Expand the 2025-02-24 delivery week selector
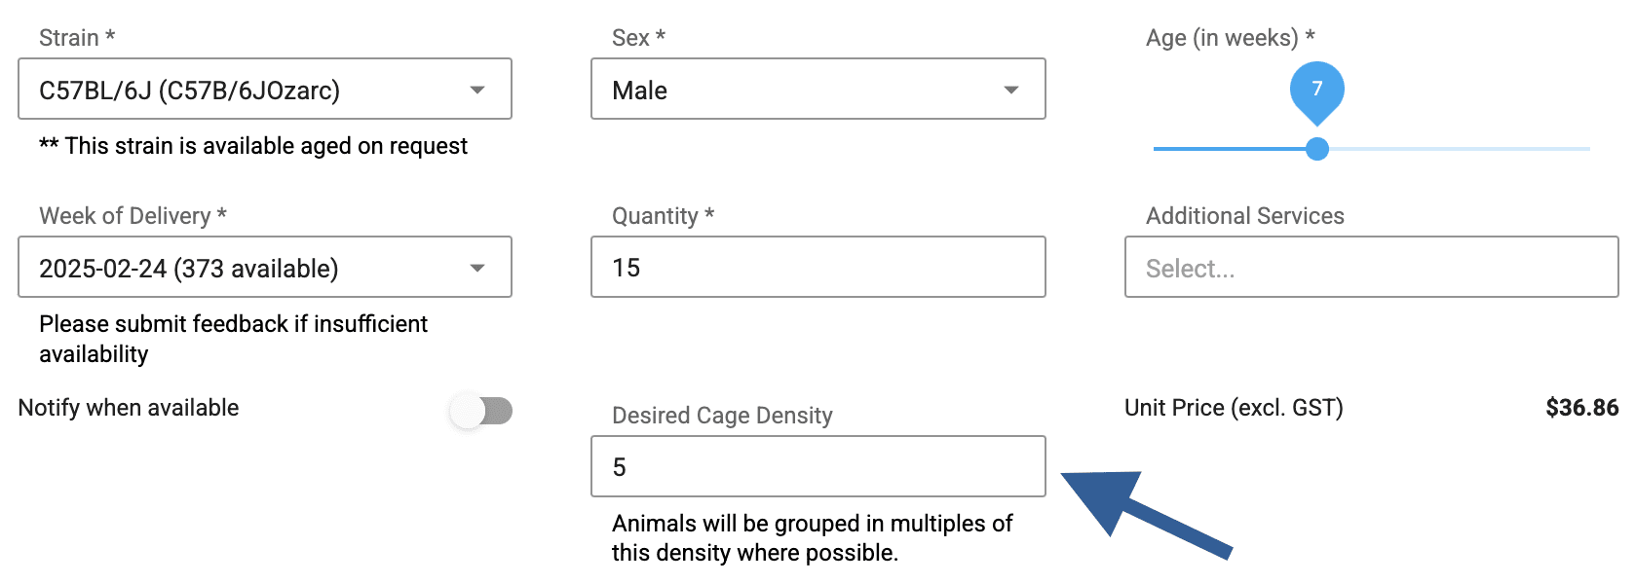Screen dimensions: 1635x584 [x=244, y=268]
